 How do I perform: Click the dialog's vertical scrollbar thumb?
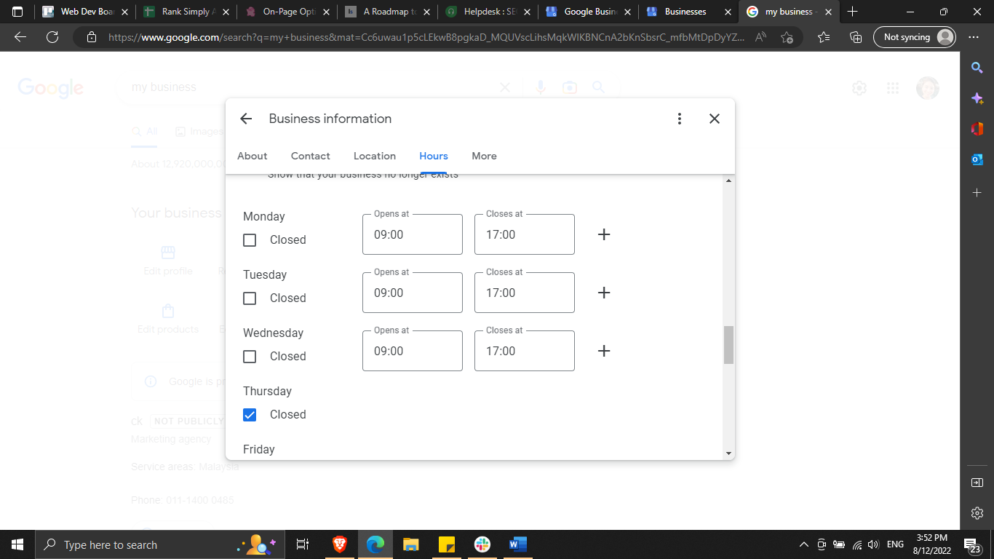tap(728, 345)
